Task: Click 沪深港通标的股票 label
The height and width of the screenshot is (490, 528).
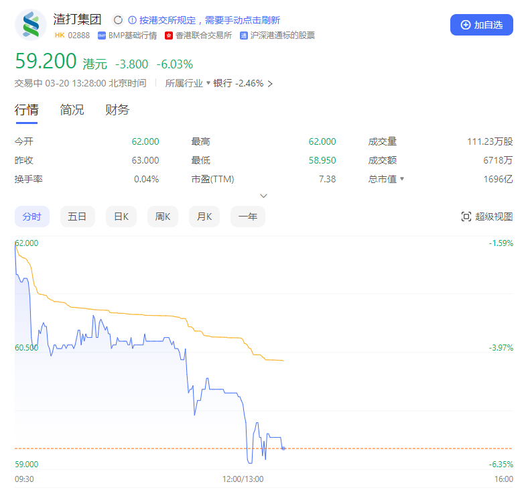Action: [283, 36]
